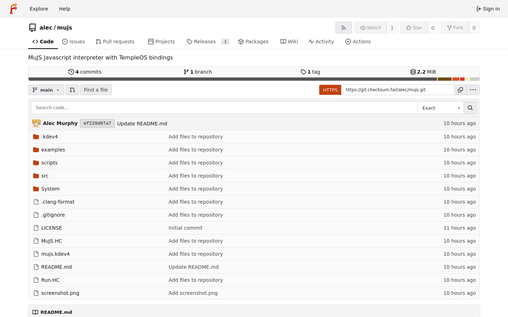This screenshot has height=317, width=508.
Task: Click the .clang-format file icon
Action: [36, 202]
